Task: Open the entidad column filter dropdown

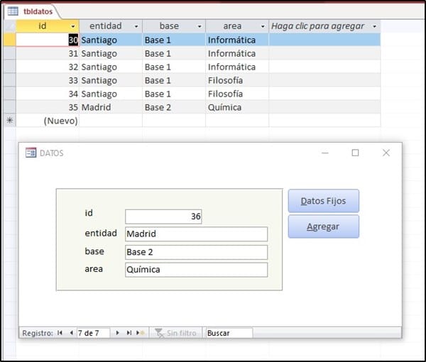Action: 136,26
